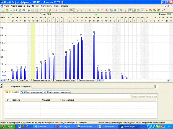This screenshot has height=129, width=173.
Task: Open the Файл menu
Action: click(6, 6)
